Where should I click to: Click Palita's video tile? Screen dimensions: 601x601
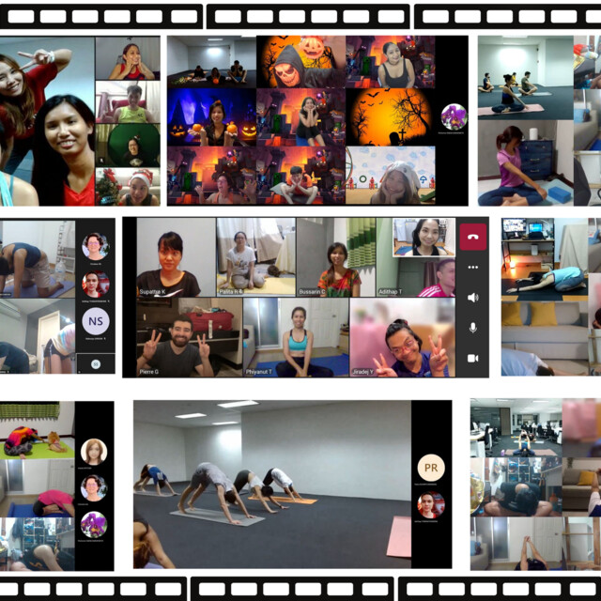click(x=255, y=257)
